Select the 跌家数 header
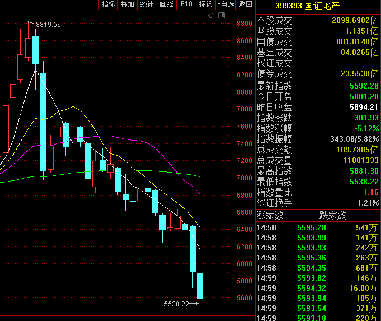This screenshot has width=381, height=321. pos(332,215)
